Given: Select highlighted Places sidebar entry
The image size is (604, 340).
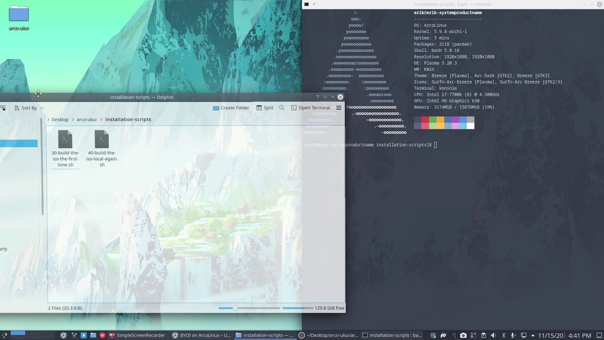Looking at the screenshot, I should click(x=19, y=144).
